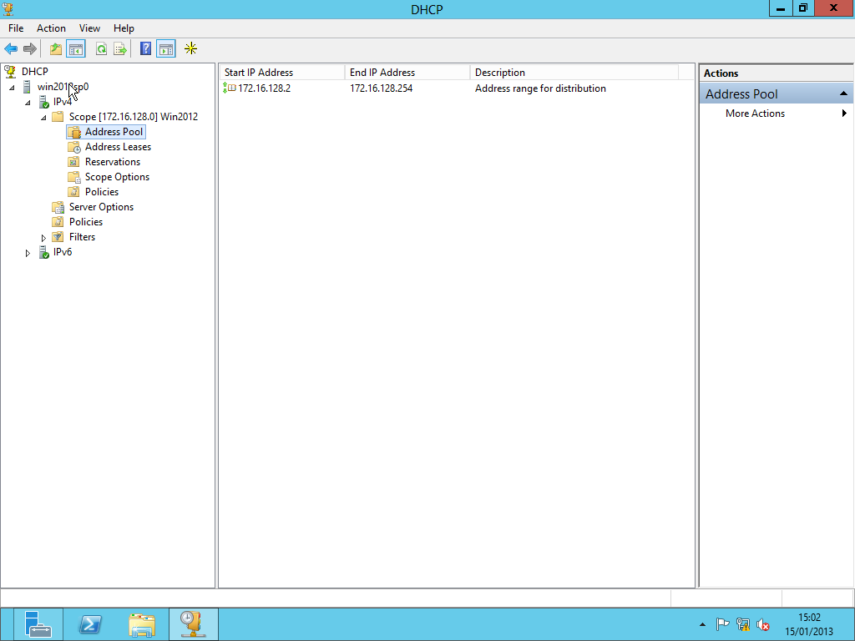Select Address Leases in the tree
Image resolution: width=855 pixels, height=641 pixels.
tap(118, 147)
